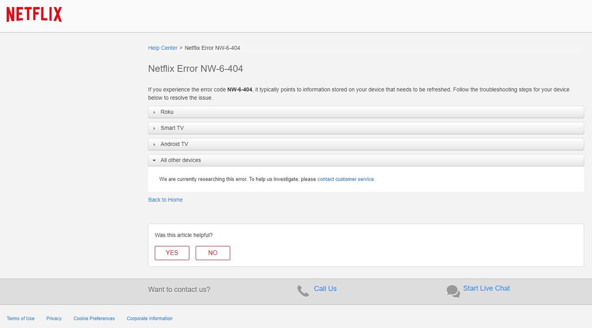The width and height of the screenshot is (592, 328).
Task: Click the phone icon beside Call Us
Action: (x=303, y=291)
